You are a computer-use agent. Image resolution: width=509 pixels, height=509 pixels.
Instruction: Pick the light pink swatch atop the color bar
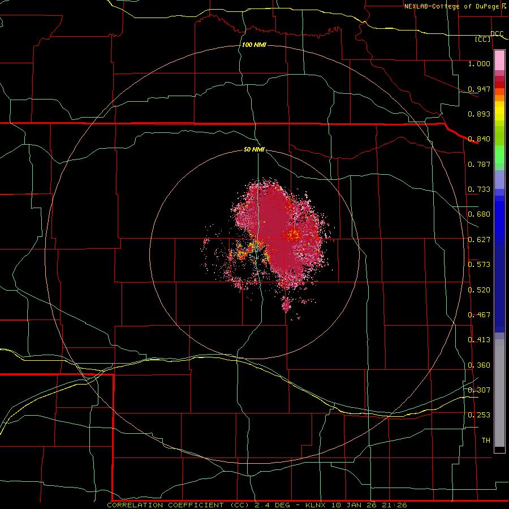(x=499, y=60)
